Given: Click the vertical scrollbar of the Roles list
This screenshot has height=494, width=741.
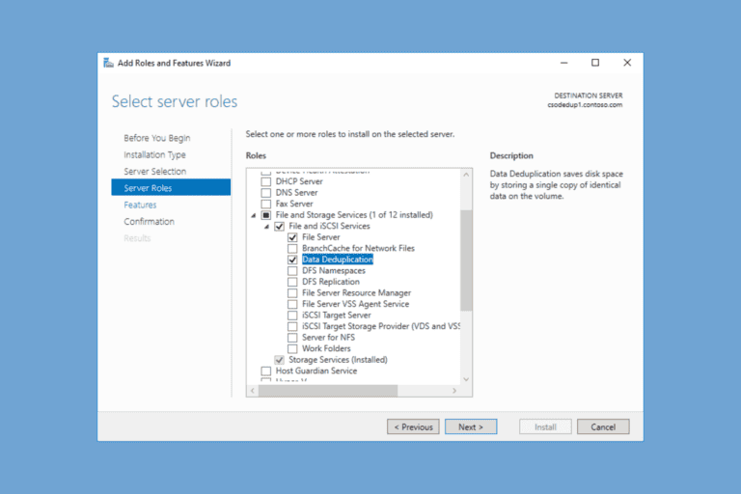Looking at the screenshot, I should [466, 261].
